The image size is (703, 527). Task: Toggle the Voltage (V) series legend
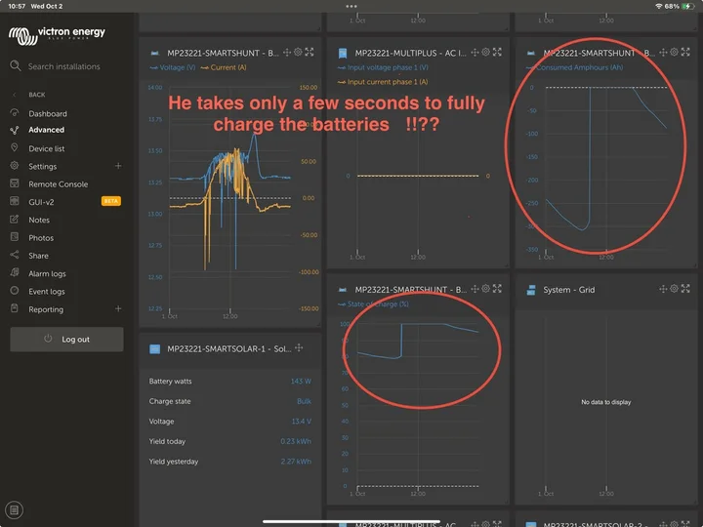pyautogui.click(x=173, y=67)
